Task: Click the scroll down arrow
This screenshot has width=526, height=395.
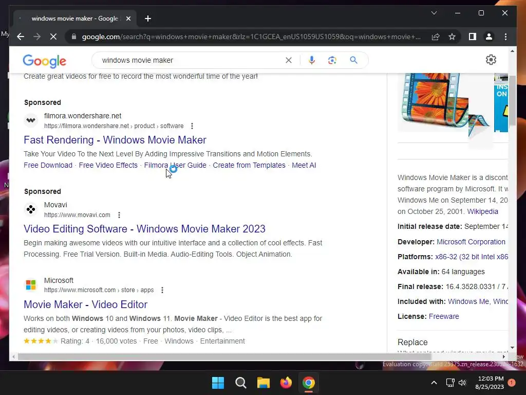Action: pyautogui.click(x=512, y=348)
